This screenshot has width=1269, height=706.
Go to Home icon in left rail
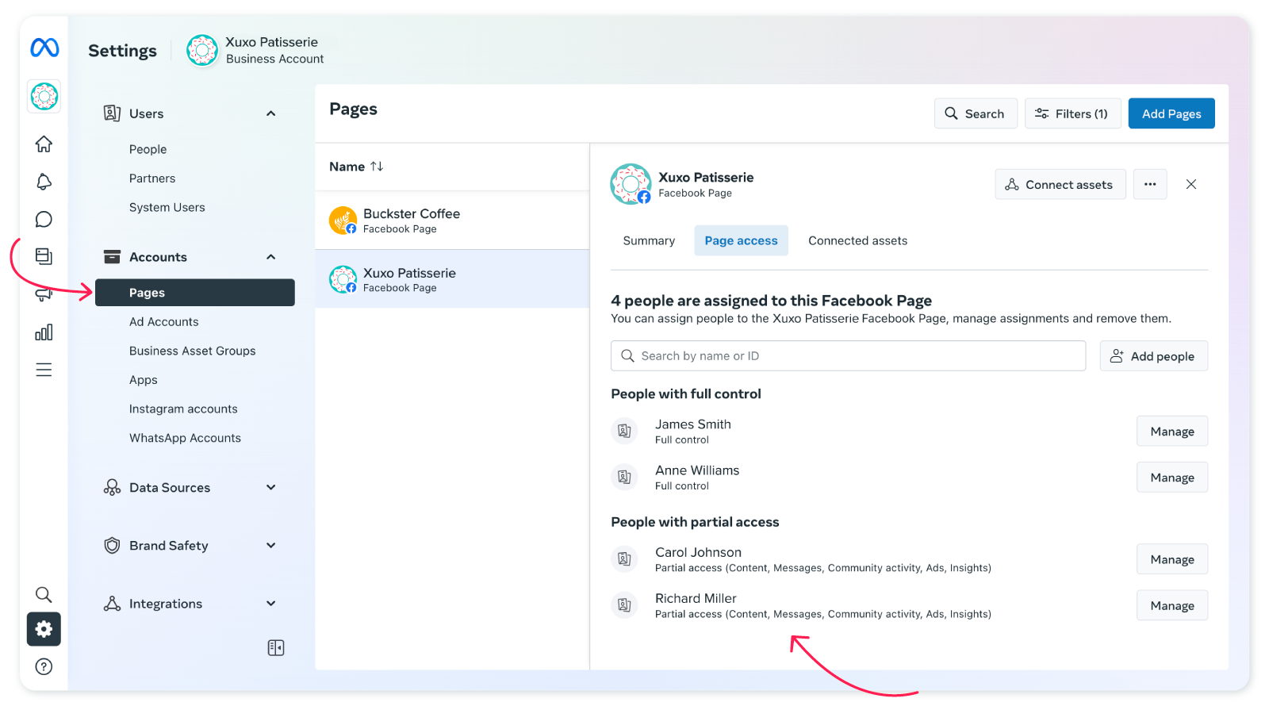44,144
